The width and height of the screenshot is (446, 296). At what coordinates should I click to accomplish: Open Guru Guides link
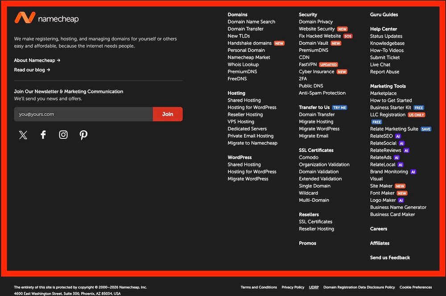pos(384,15)
